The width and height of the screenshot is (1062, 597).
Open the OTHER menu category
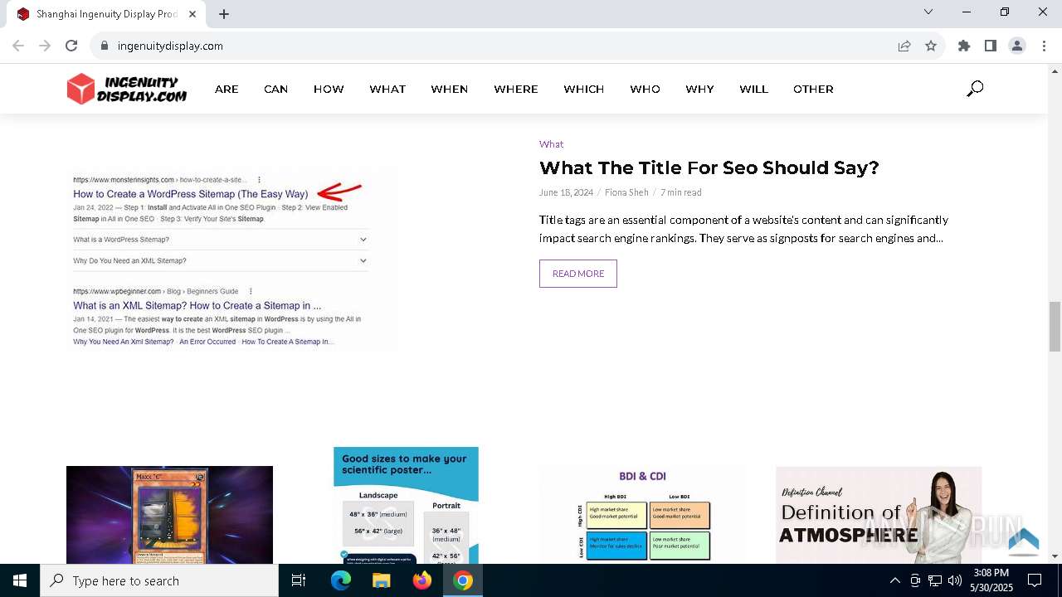click(813, 89)
